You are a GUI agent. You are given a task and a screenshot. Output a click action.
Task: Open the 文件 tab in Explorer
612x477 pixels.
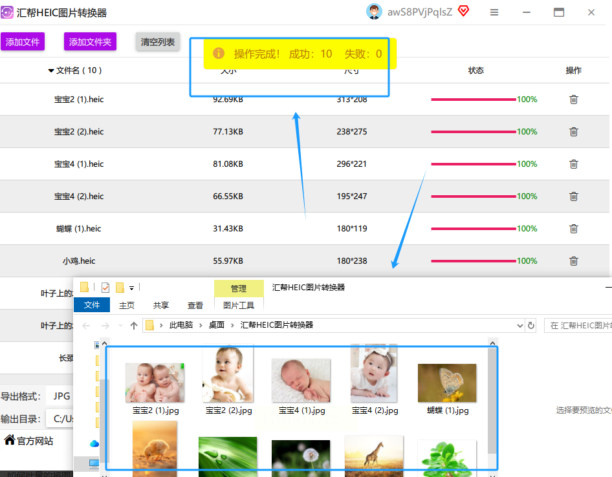pyautogui.click(x=92, y=305)
